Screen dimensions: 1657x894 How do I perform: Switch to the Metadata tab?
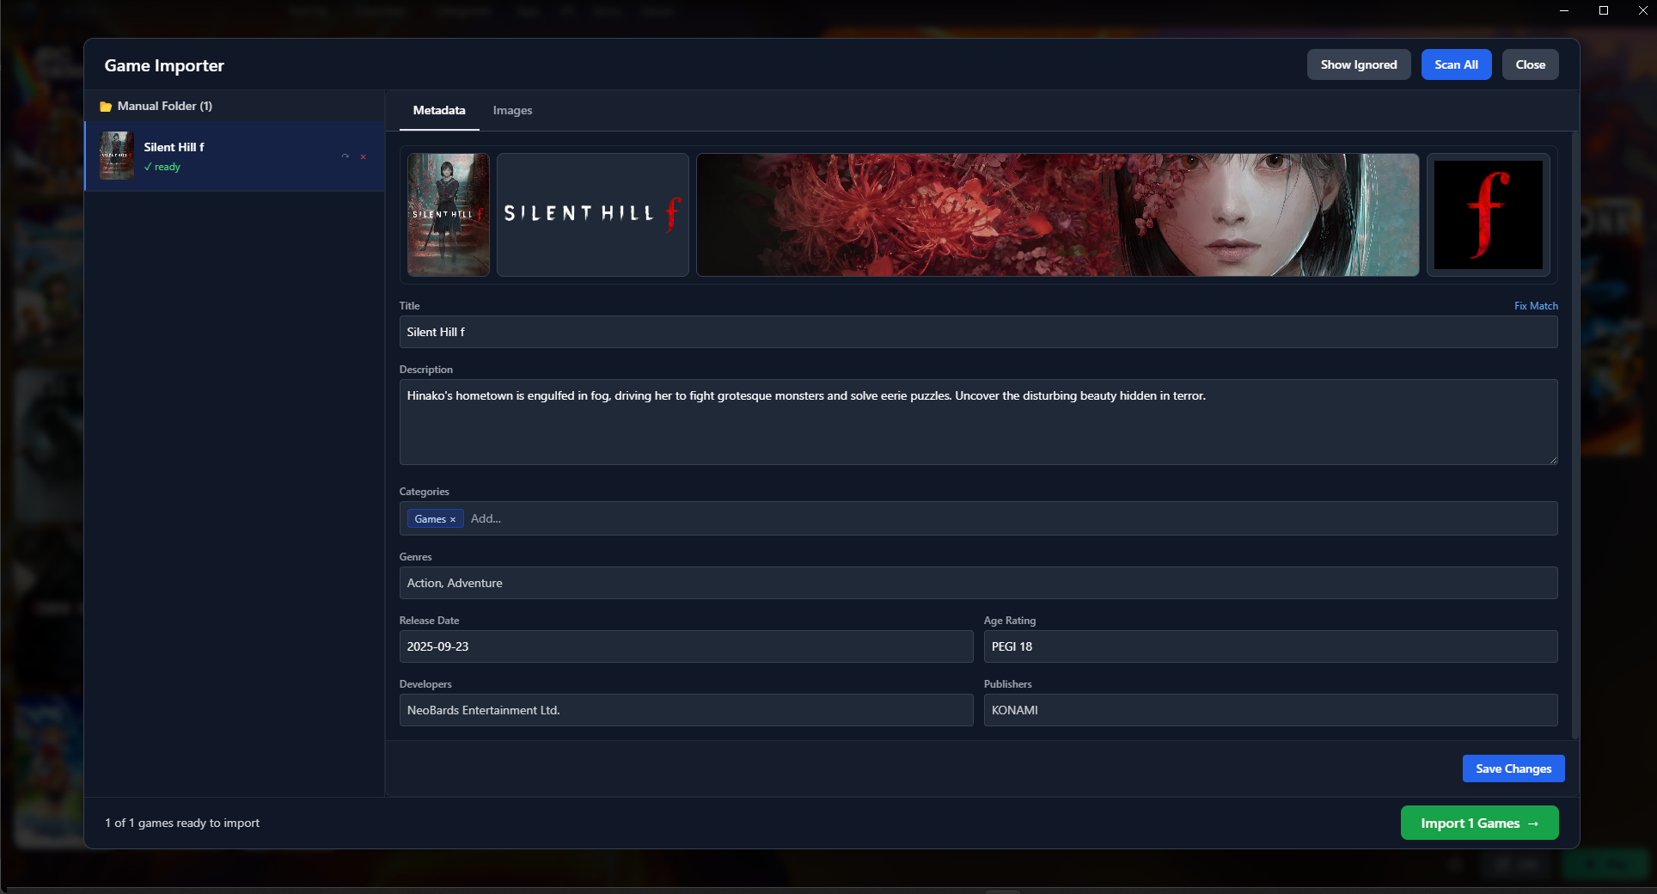tap(439, 110)
